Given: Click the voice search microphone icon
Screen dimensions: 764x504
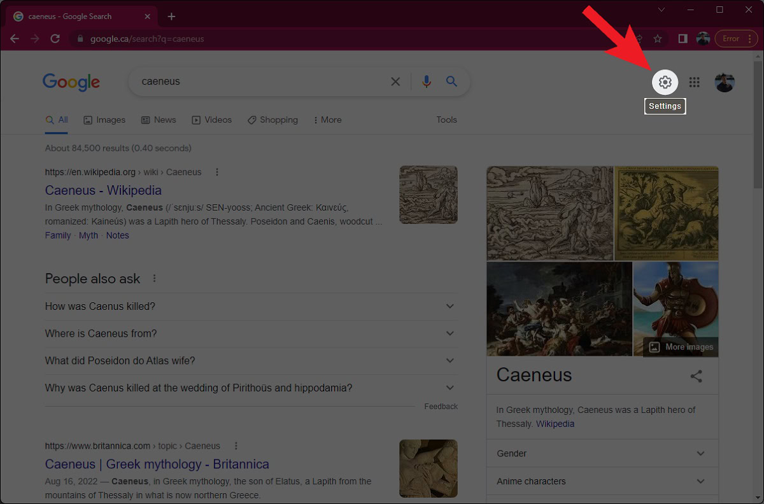Looking at the screenshot, I should pyautogui.click(x=427, y=81).
